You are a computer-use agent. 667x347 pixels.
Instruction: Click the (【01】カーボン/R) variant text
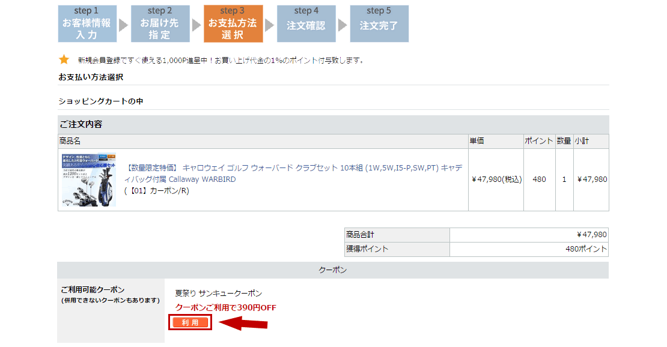click(157, 191)
